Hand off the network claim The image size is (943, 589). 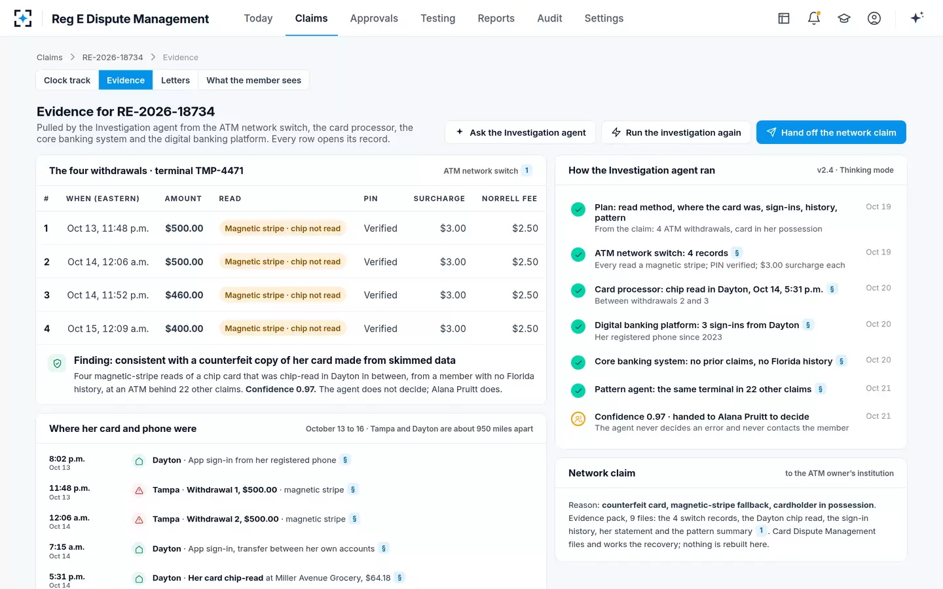tap(831, 132)
